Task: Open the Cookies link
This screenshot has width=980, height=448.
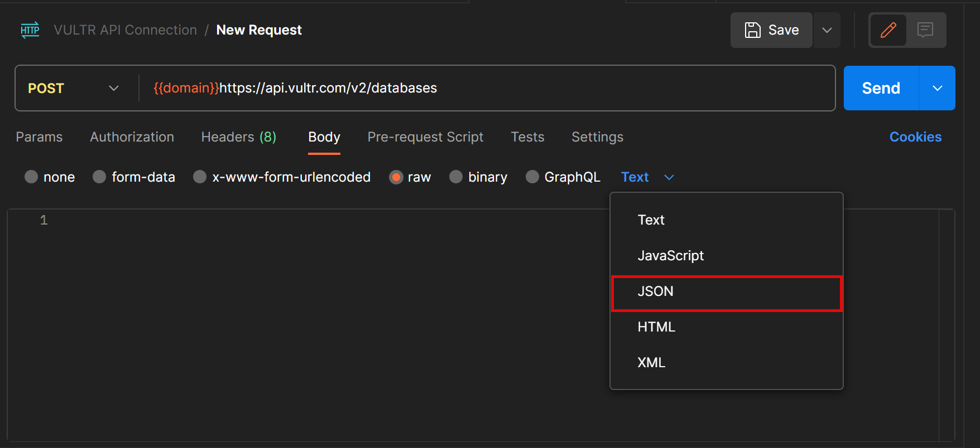Action: click(915, 137)
